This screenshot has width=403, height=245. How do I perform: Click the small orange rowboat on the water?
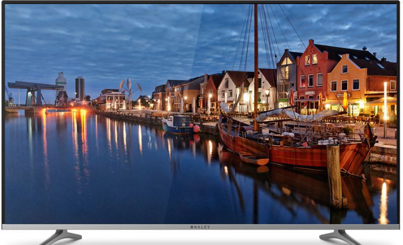pos(254,159)
